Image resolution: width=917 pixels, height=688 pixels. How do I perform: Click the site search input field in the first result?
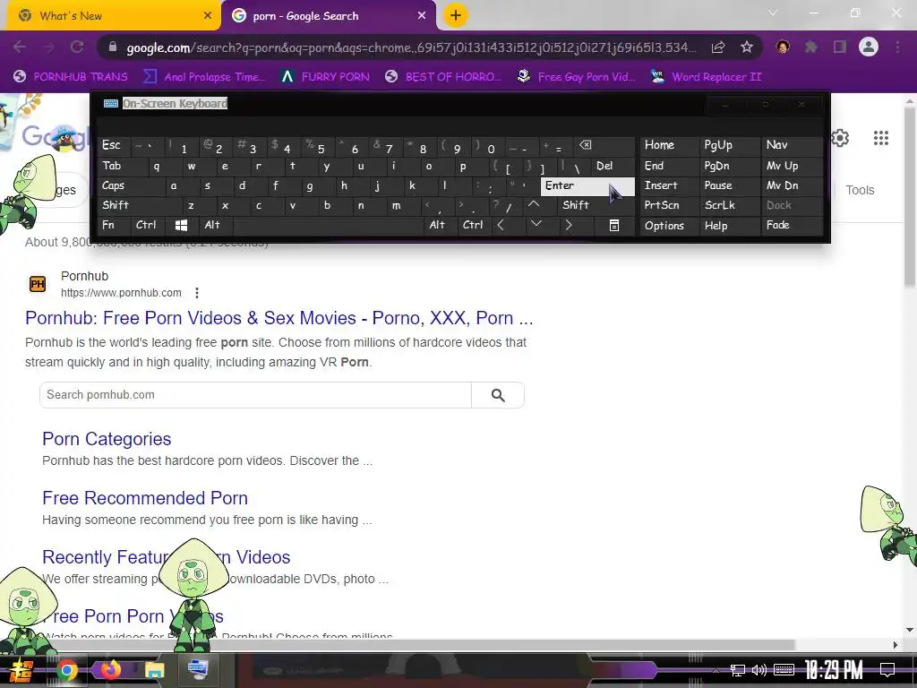[x=255, y=395]
